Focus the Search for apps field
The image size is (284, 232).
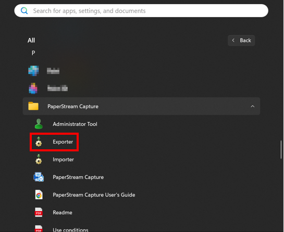[x=141, y=11]
